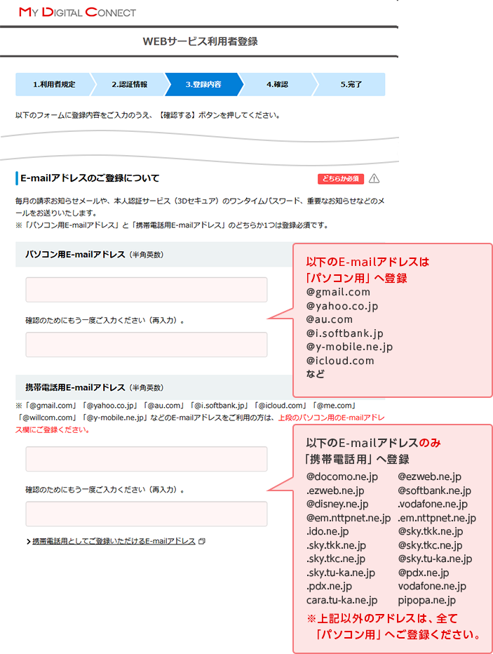Screen dimensions: 493x654
Task: Click pipopa.ne.jp in the mobile callout
Action: [x=427, y=600]
